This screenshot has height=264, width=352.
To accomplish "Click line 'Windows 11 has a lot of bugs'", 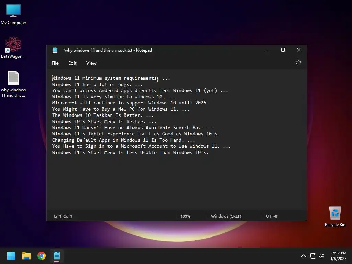I will [x=97, y=85].
